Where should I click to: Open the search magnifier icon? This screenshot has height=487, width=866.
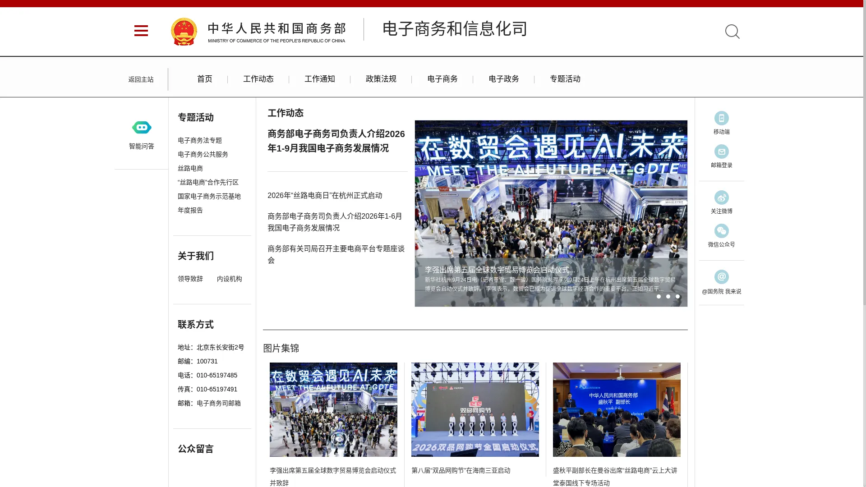click(x=732, y=32)
